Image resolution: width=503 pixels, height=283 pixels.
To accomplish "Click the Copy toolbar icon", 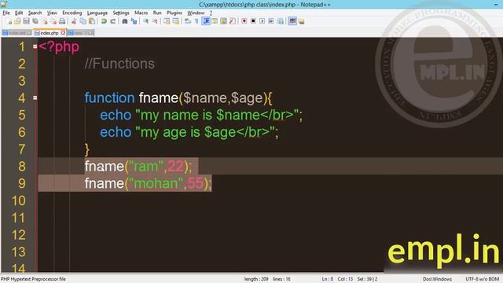I will 83,21.
